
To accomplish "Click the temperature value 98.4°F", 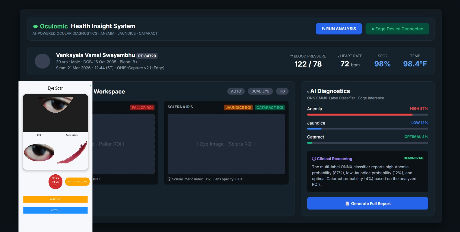I will click(415, 64).
